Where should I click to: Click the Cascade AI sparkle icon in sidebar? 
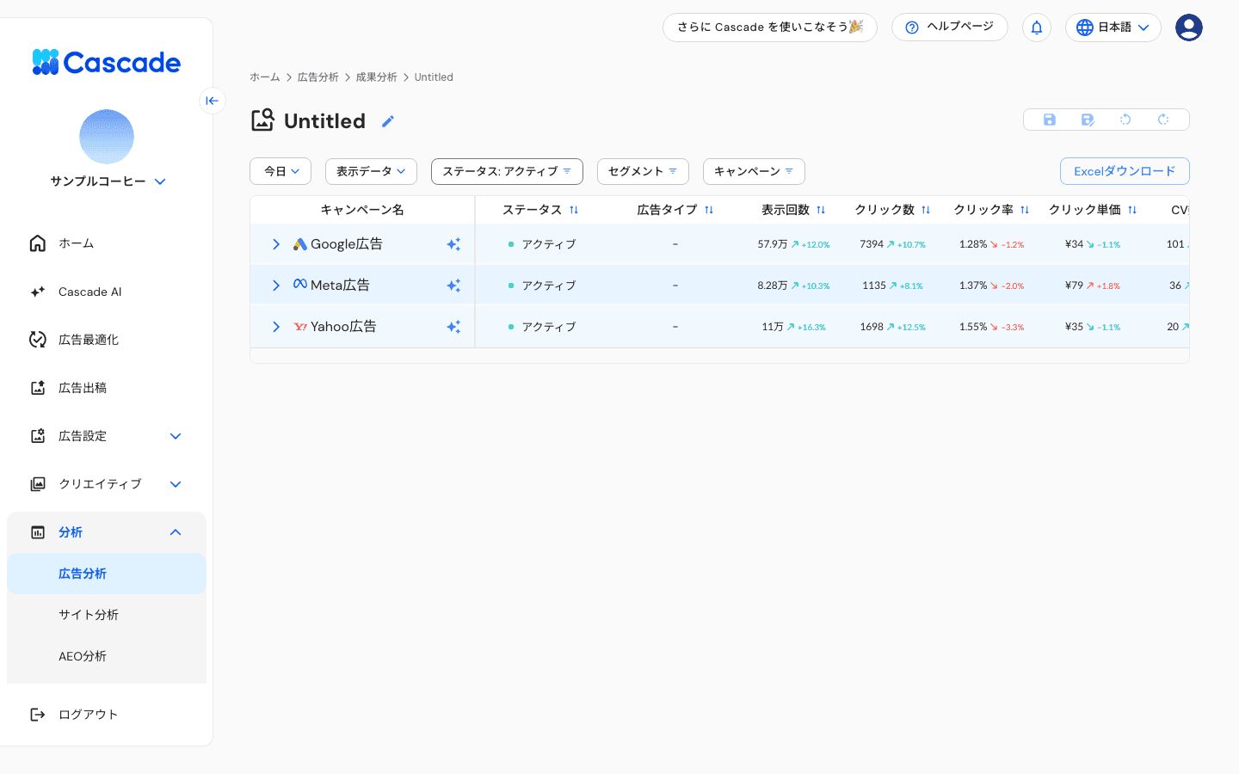click(x=38, y=292)
